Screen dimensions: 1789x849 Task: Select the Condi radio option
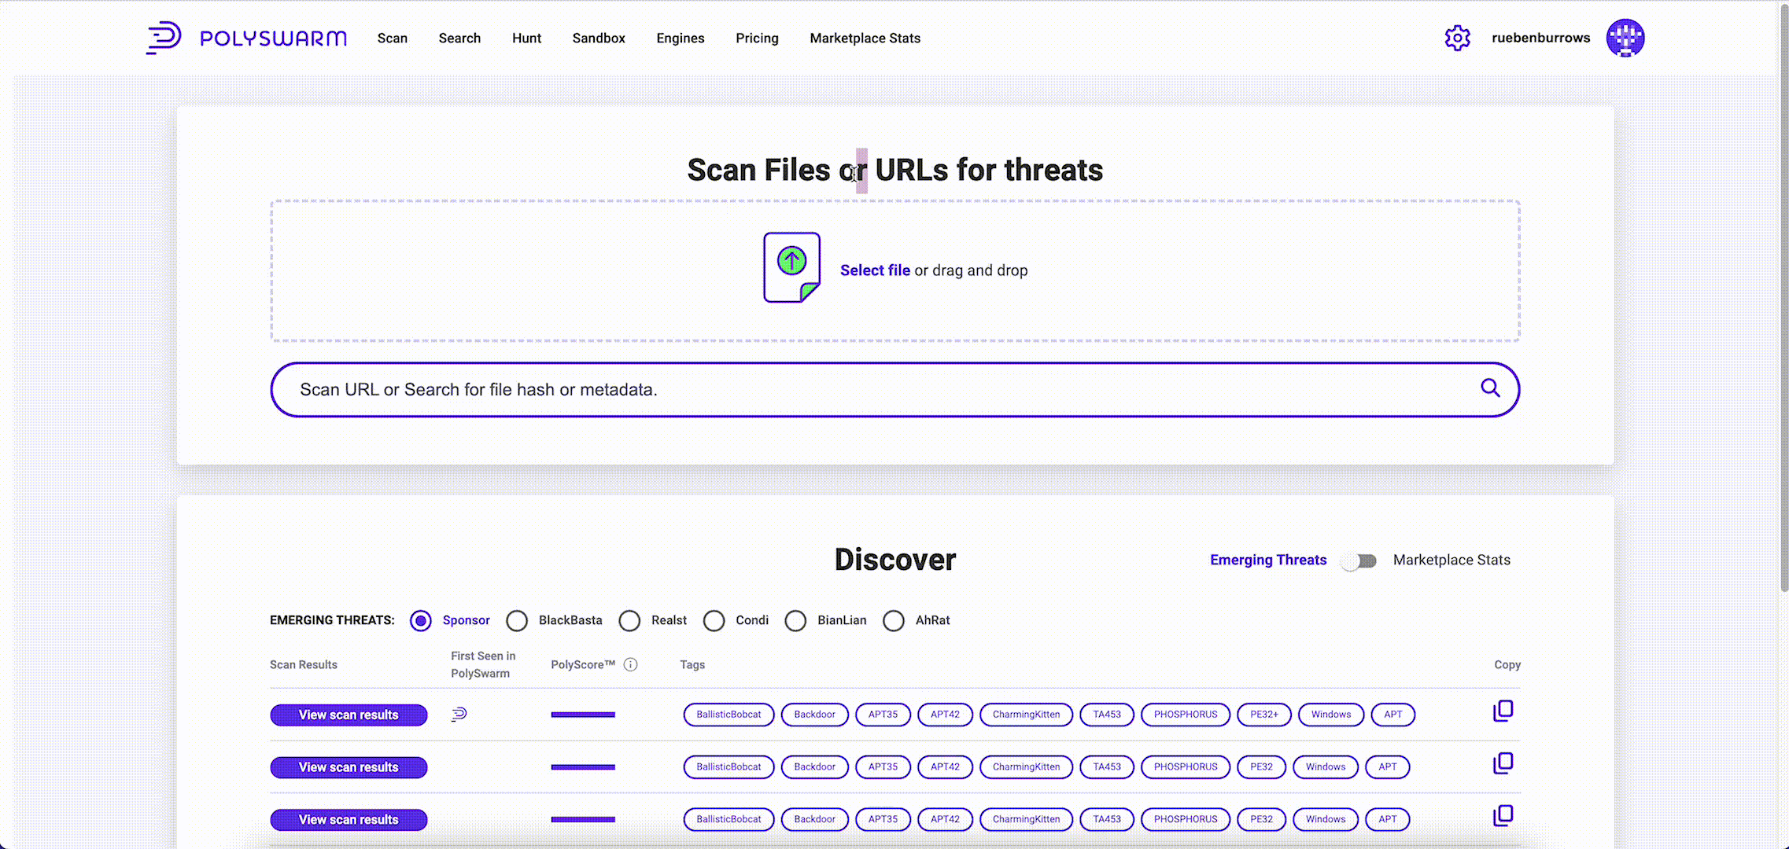click(714, 621)
